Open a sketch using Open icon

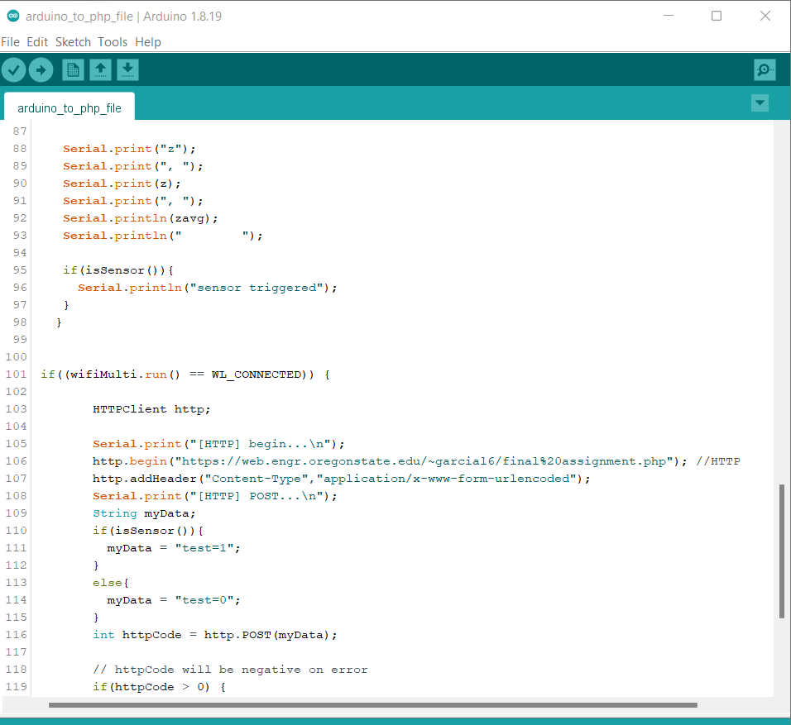[x=100, y=70]
